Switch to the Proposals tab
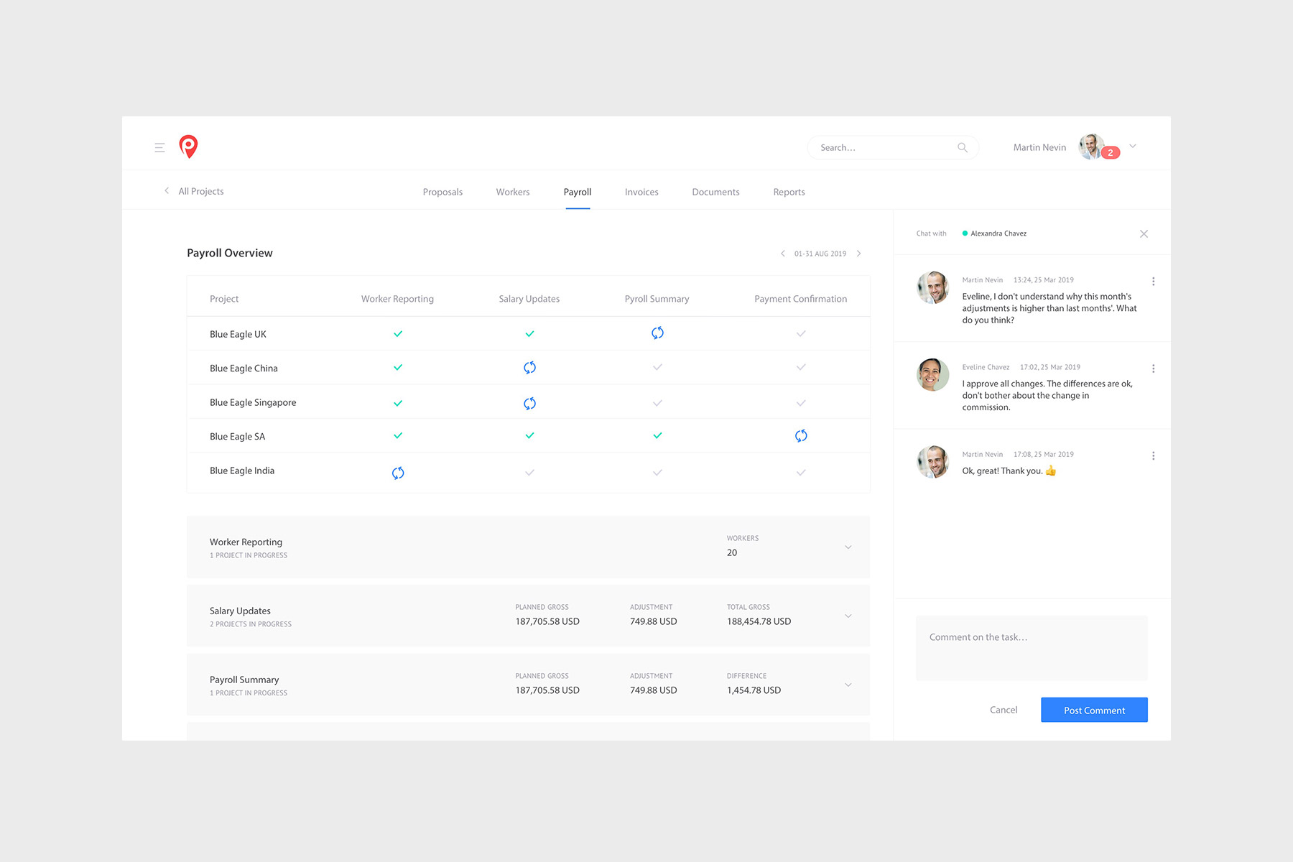Screen dimensions: 1293x862 (442, 192)
